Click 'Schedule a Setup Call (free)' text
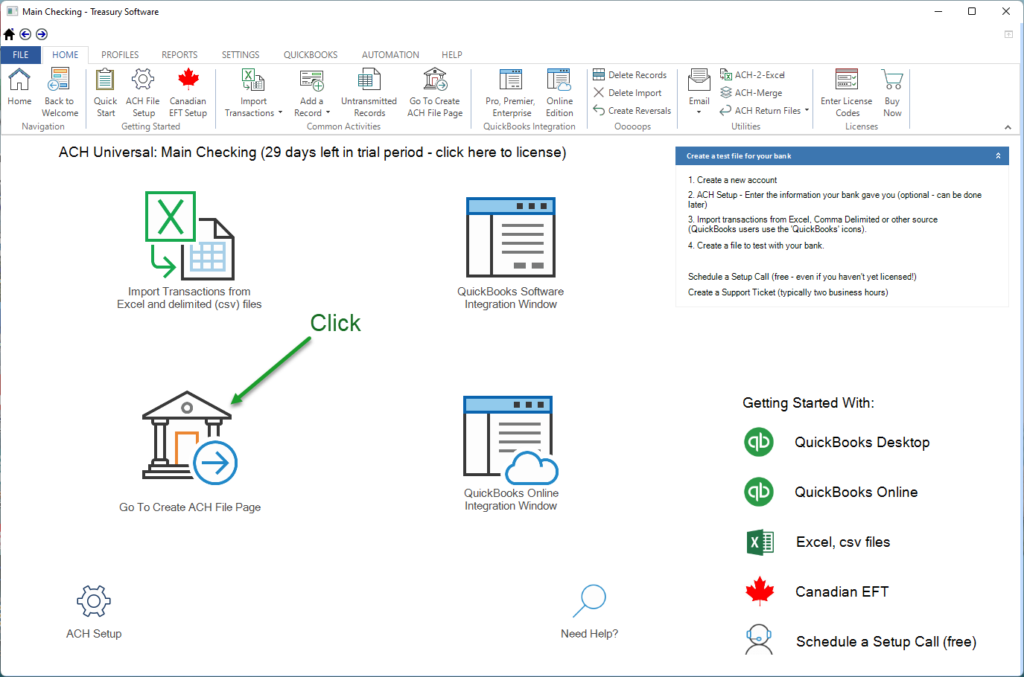Screen dimensions: 1024x677 tap(886, 642)
